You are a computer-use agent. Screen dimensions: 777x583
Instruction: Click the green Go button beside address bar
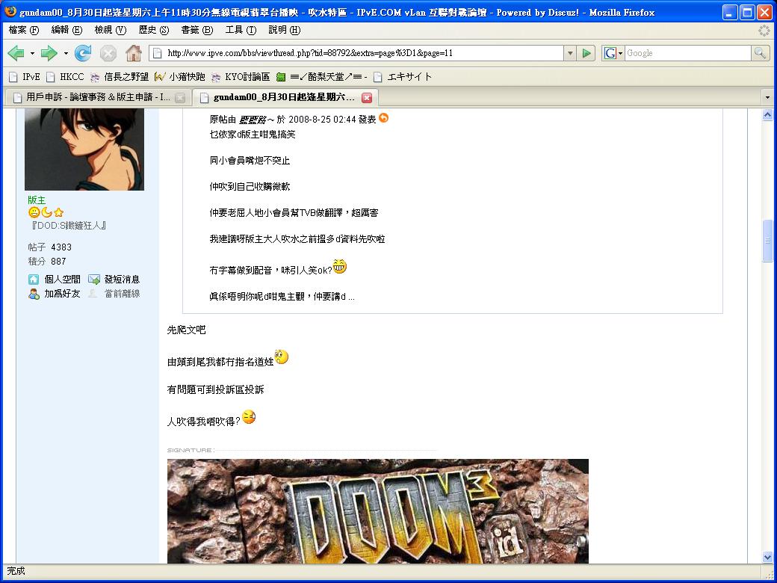click(587, 53)
